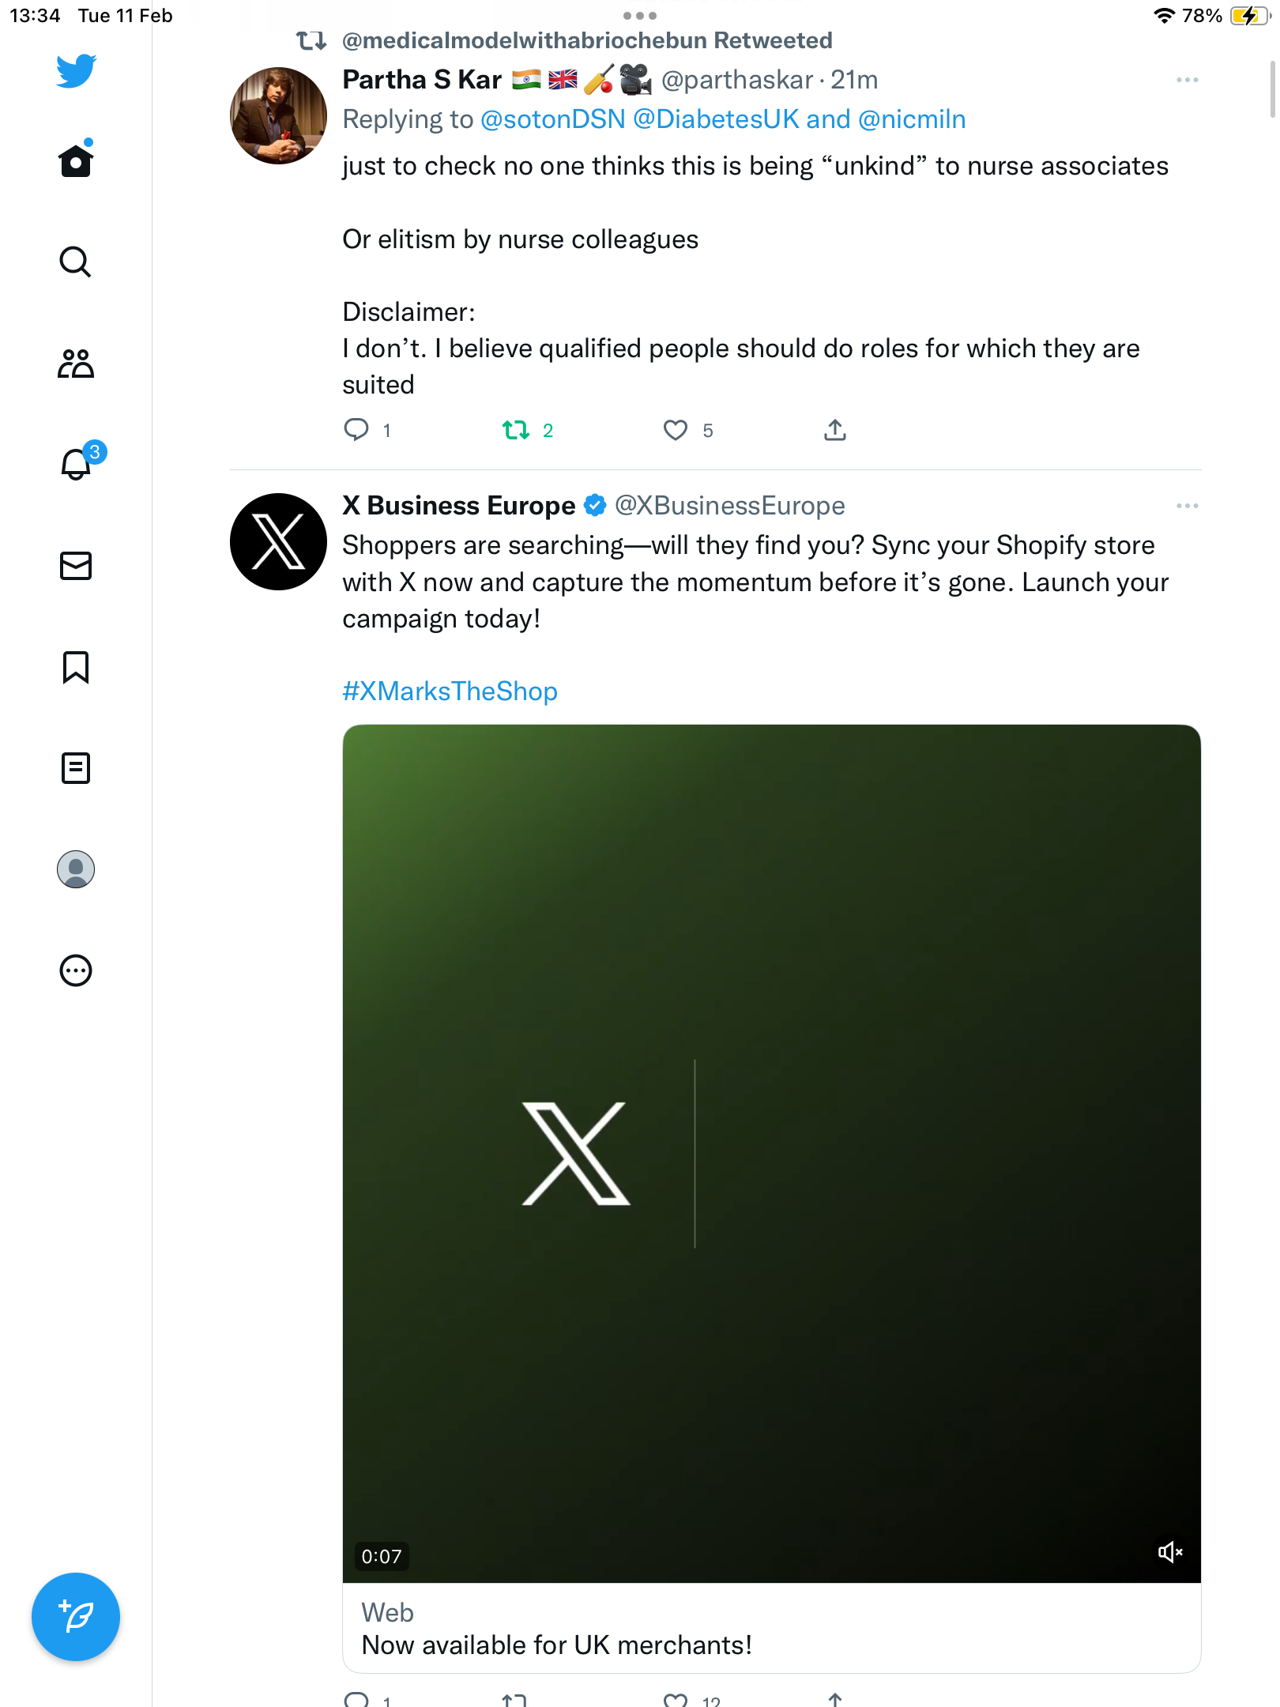
Task: Open more options on Partha S Kar's tweet
Action: click(x=1187, y=80)
